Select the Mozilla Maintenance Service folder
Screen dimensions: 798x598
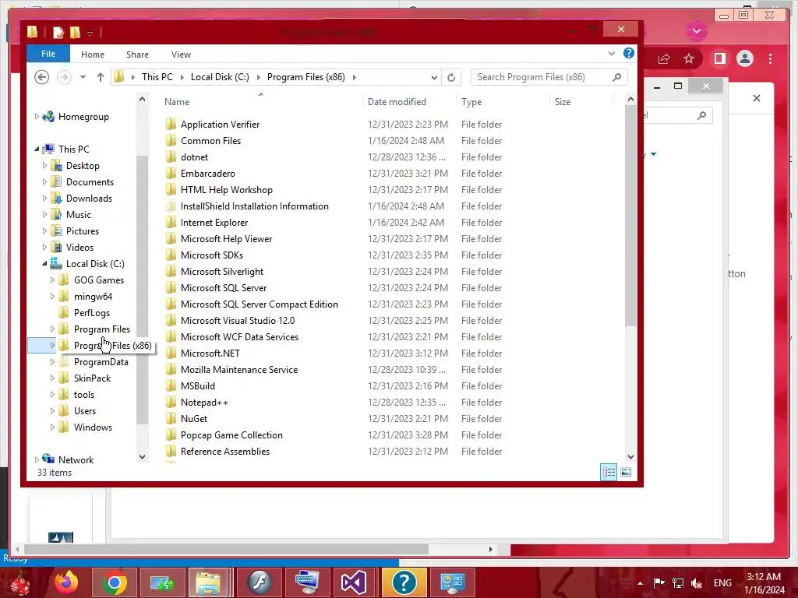click(x=239, y=370)
